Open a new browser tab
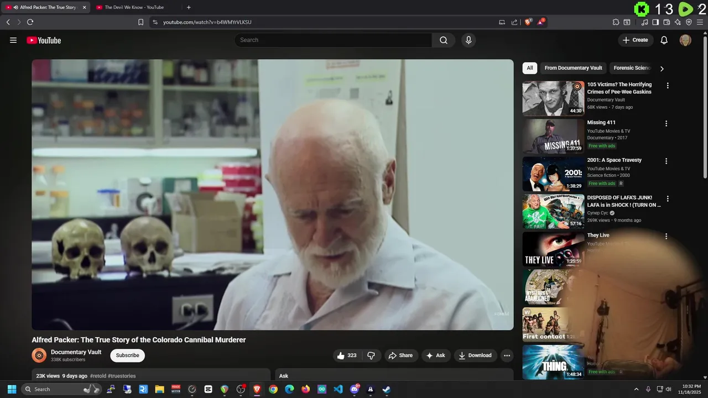 tap(189, 7)
